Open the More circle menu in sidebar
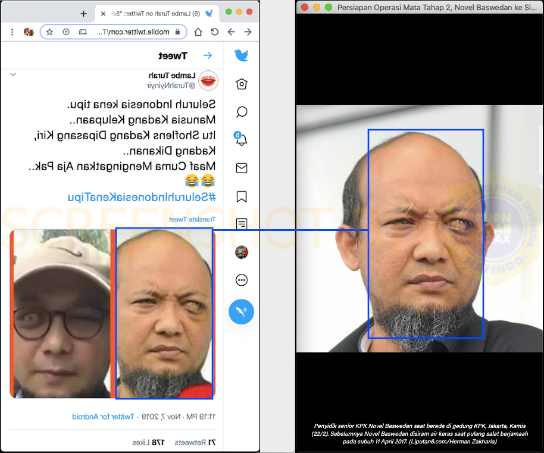The height and width of the screenshot is (453, 544). coord(242,280)
